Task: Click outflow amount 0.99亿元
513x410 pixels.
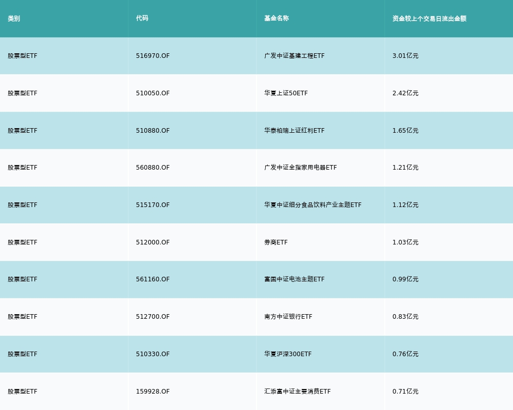Action: (x=405, y=279)
